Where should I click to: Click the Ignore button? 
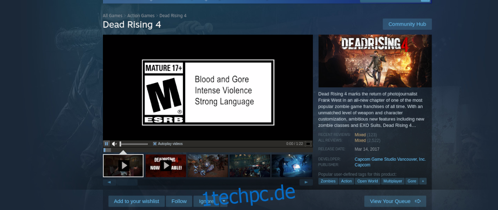click(x=206, y=201)
